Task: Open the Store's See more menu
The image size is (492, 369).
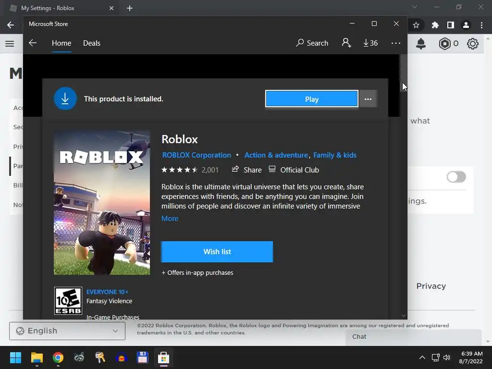Action: point(396,43)
